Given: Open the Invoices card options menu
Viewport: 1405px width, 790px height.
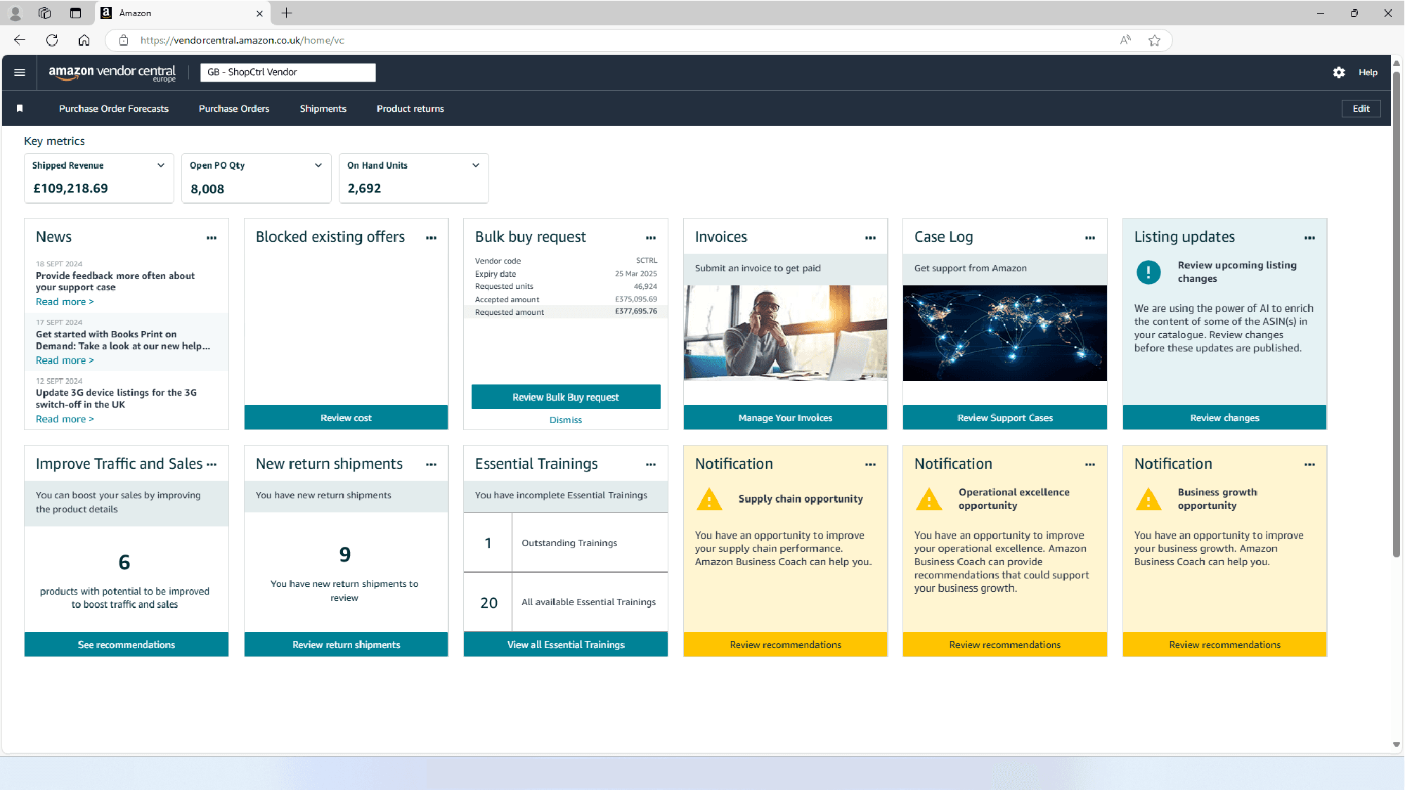Looking at the screenshot, I should point(871,238).
